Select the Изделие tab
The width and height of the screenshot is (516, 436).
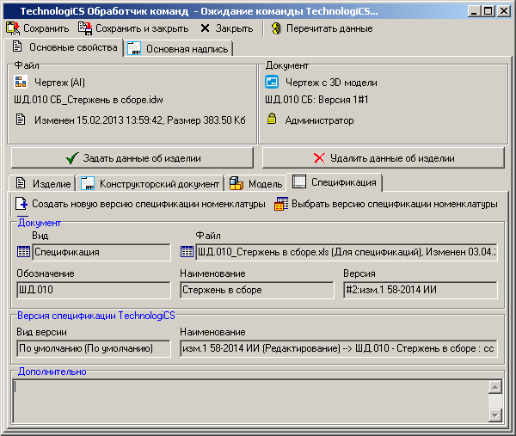click(43, 184)
